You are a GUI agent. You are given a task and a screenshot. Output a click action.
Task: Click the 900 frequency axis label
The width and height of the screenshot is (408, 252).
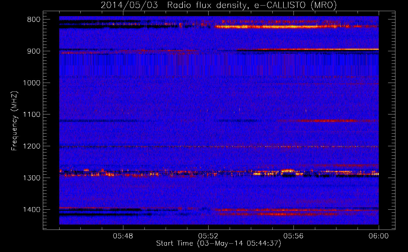(x=33, y=51)
